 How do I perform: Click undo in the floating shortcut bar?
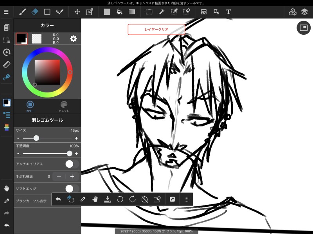(x=58, y=199)
